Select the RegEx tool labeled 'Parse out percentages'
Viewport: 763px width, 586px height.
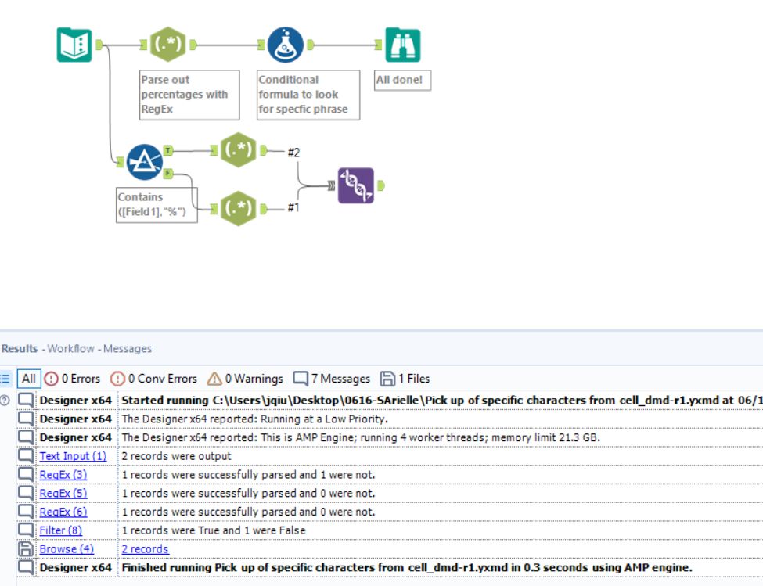tap(168, 45)
